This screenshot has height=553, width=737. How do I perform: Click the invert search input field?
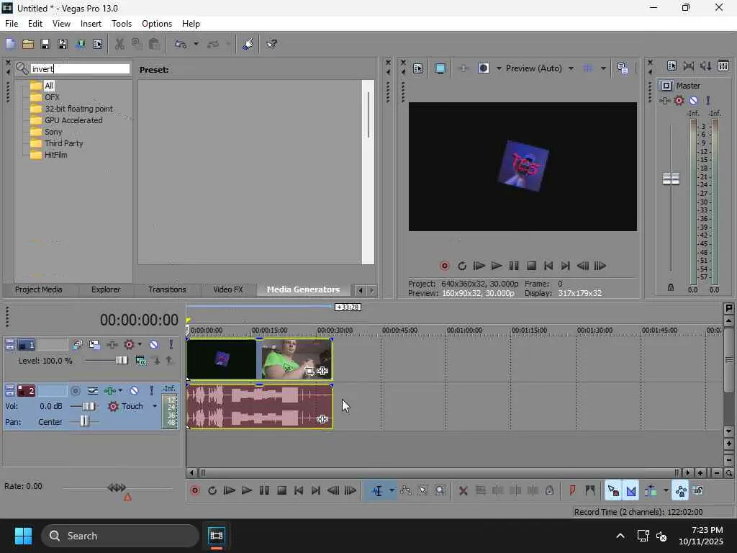coord(80,68)
